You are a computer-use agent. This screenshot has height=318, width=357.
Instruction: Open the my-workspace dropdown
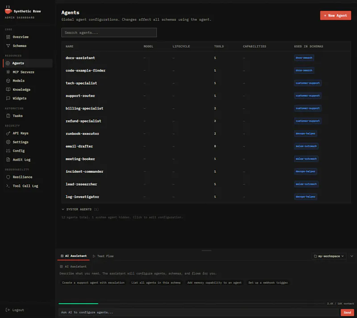[x=329, y=256]
